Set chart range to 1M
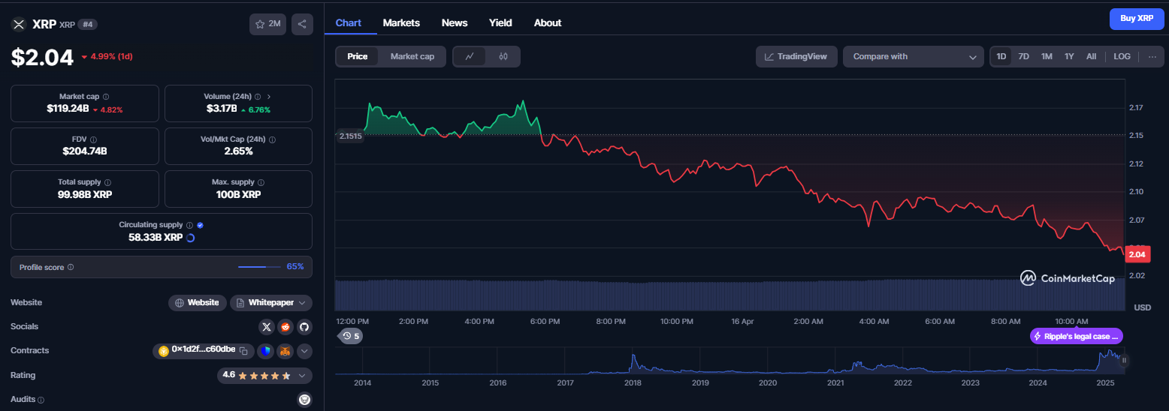The image size is (1169, 411). [x=1047, y=56]
